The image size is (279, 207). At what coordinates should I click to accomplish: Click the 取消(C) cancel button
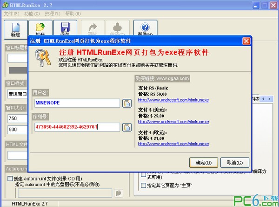point(235,163)
